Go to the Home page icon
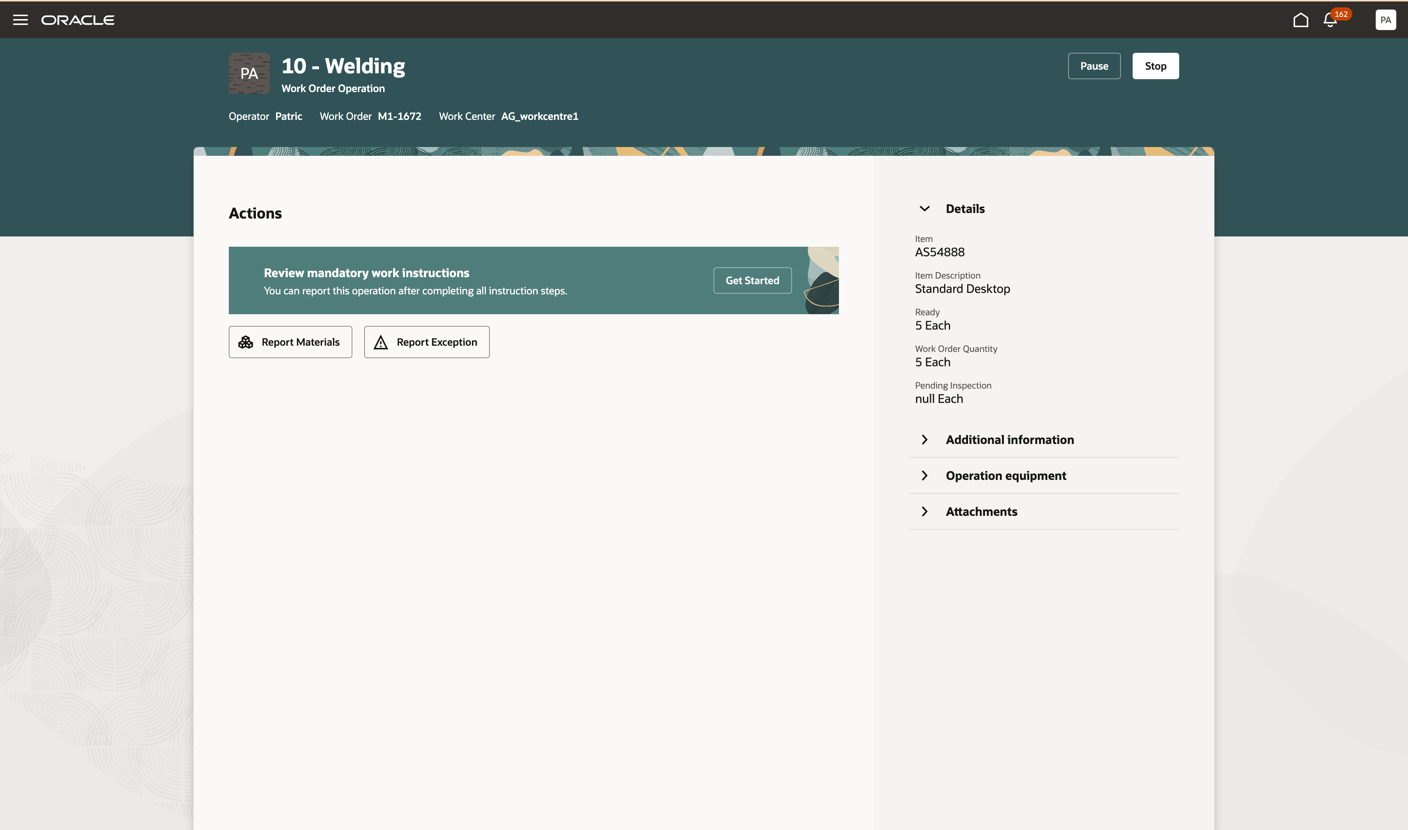The height and width of the screenshot is (830, 1408). click(x=1301, y=20)
